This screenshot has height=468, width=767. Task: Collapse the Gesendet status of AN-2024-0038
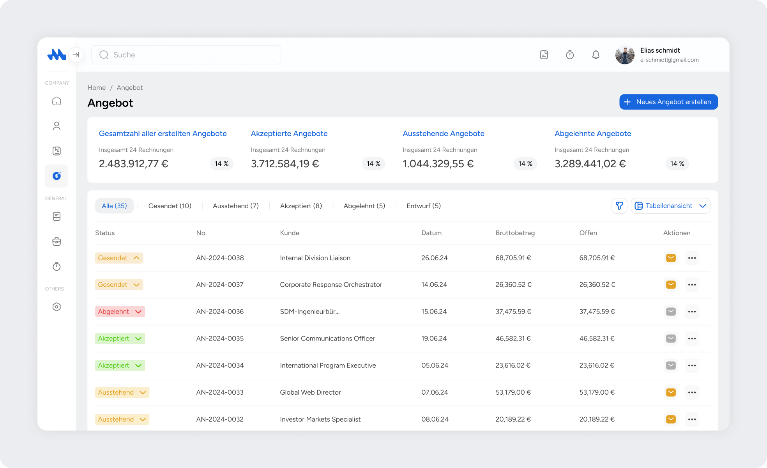136,258
